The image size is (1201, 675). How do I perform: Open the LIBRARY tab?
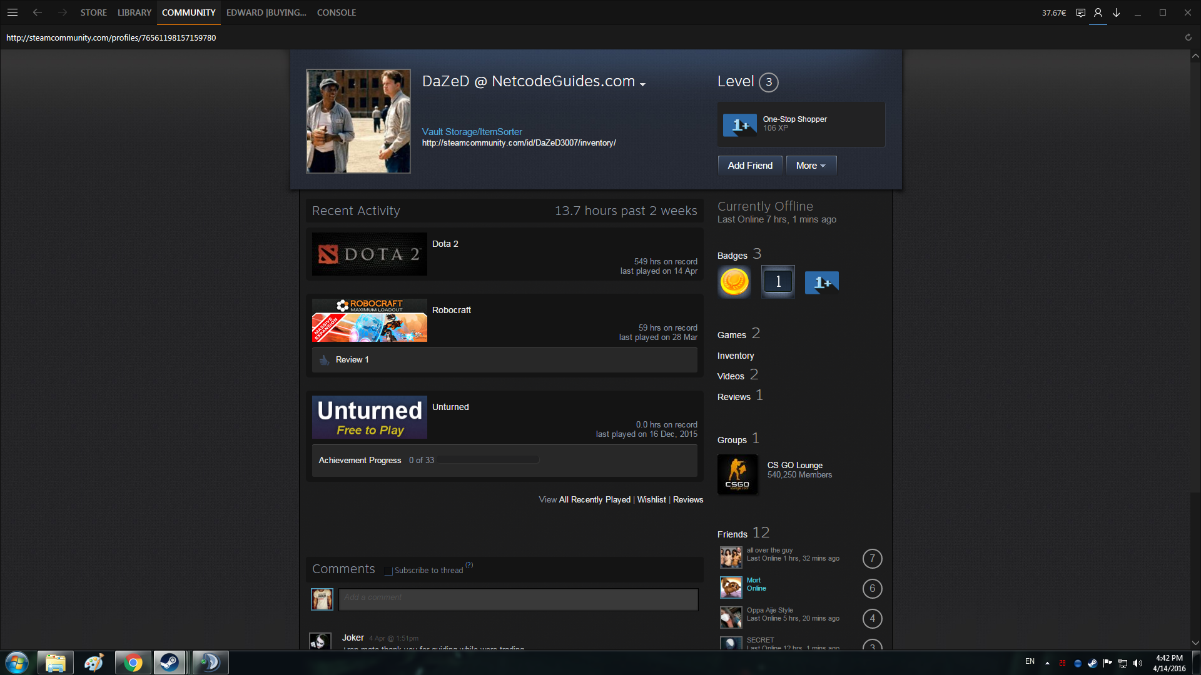pyautogui.click(x=134, y=12)
